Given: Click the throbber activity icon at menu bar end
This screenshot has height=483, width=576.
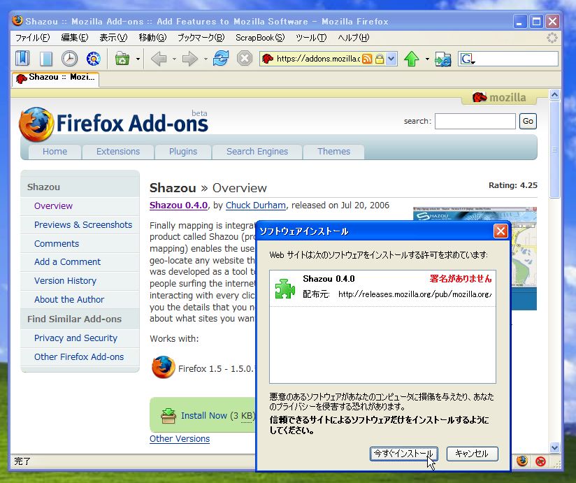Looking at the screenshot, I should [552, 38].
